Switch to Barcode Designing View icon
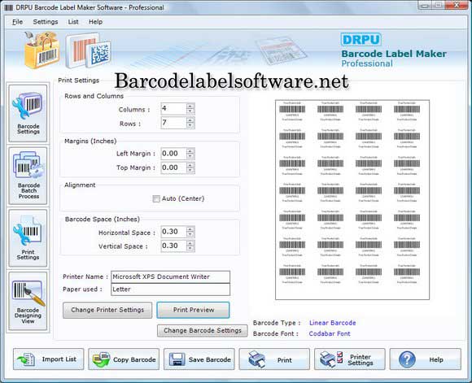This screenshot has width=472, height=383. 28,301
